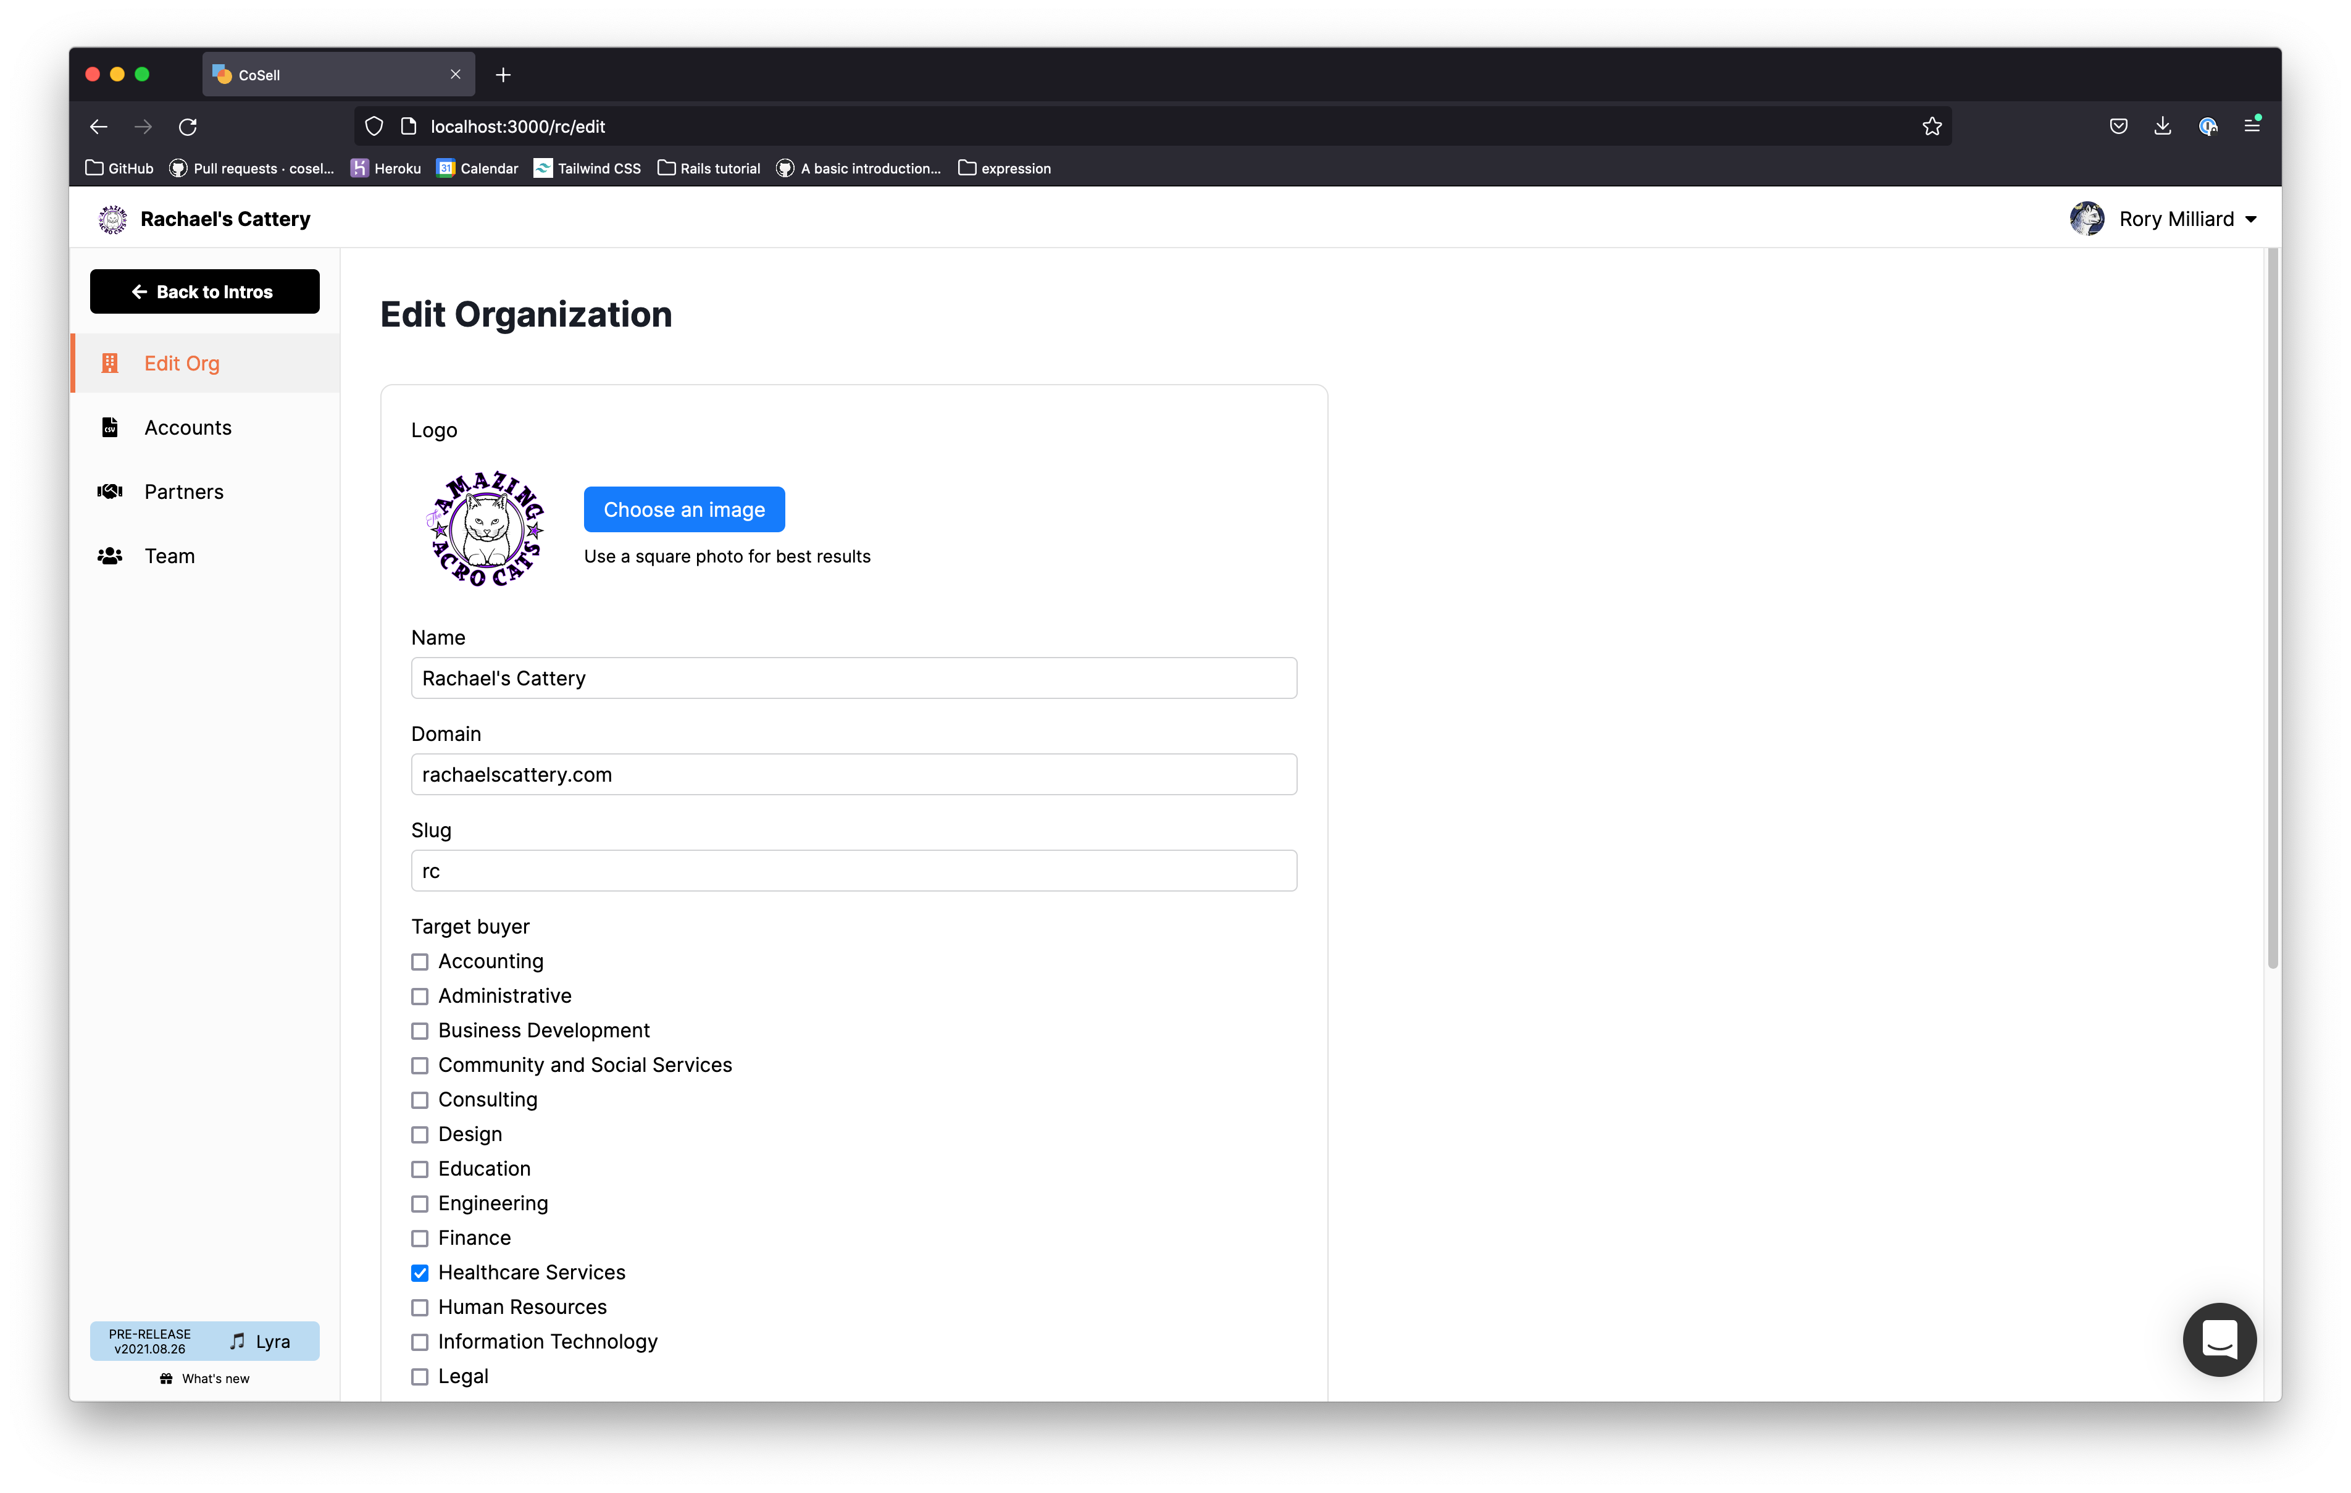Click the browser forward arrow
Viewport: 2351px width, 1493px height.
click(x=143, y=127)
